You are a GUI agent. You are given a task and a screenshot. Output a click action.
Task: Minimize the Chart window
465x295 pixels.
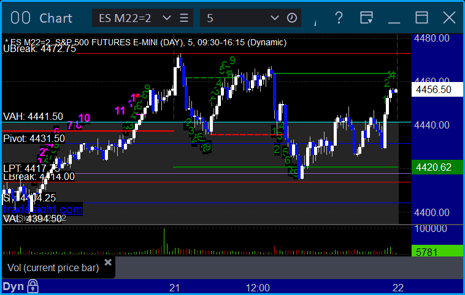pyautogui.click(x=394, y=22)
